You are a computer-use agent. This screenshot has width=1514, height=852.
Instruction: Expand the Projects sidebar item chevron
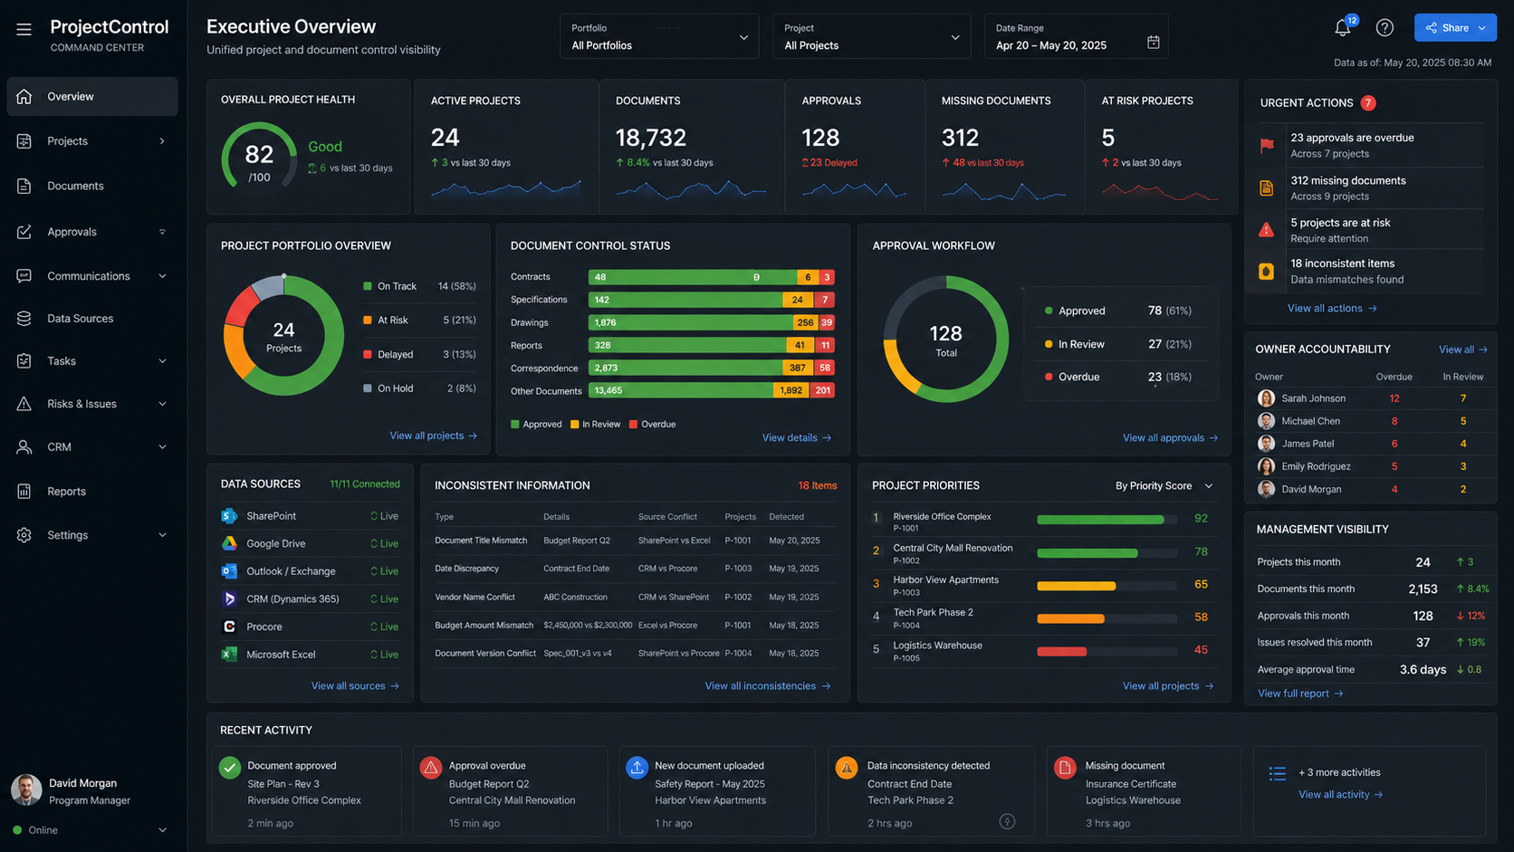(x=162, y=141)
